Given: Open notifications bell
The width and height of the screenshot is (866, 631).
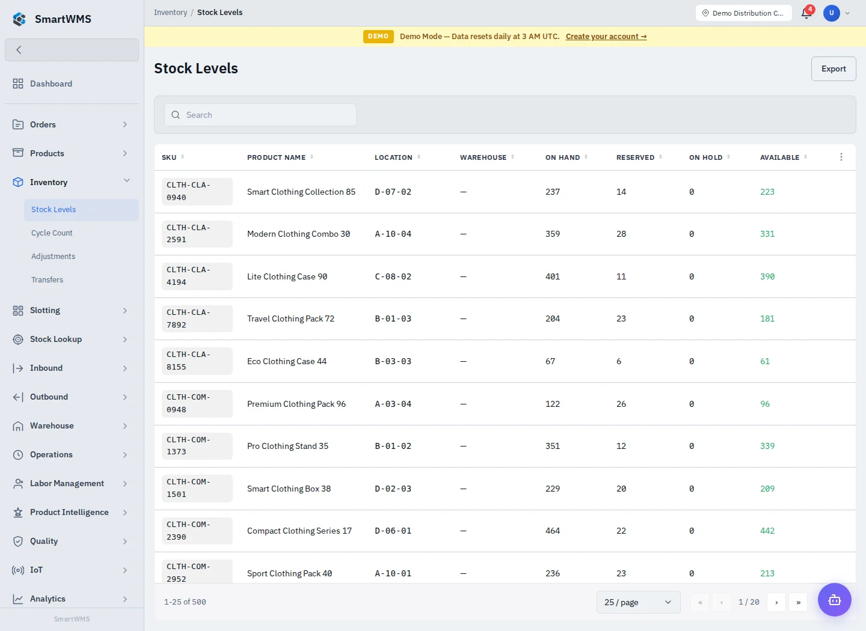Looking at the screenshot, I should (806, 13).
